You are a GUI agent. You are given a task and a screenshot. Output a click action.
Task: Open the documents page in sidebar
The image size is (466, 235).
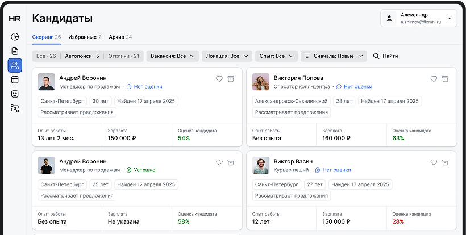coord(15,51)
